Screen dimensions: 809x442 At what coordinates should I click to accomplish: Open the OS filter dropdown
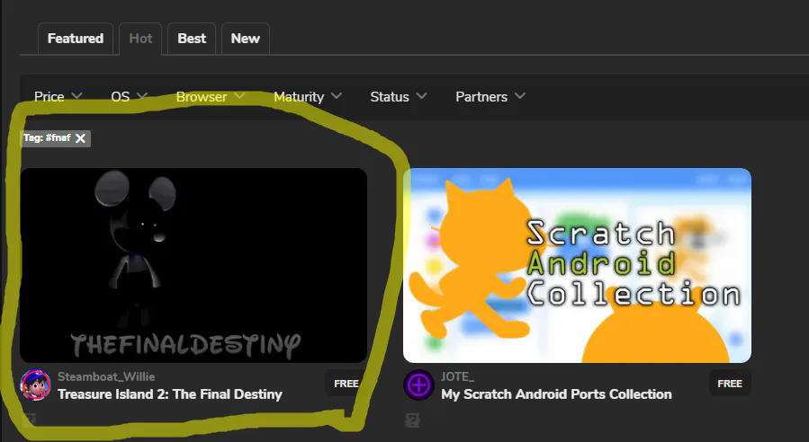[x=129, y=97]
